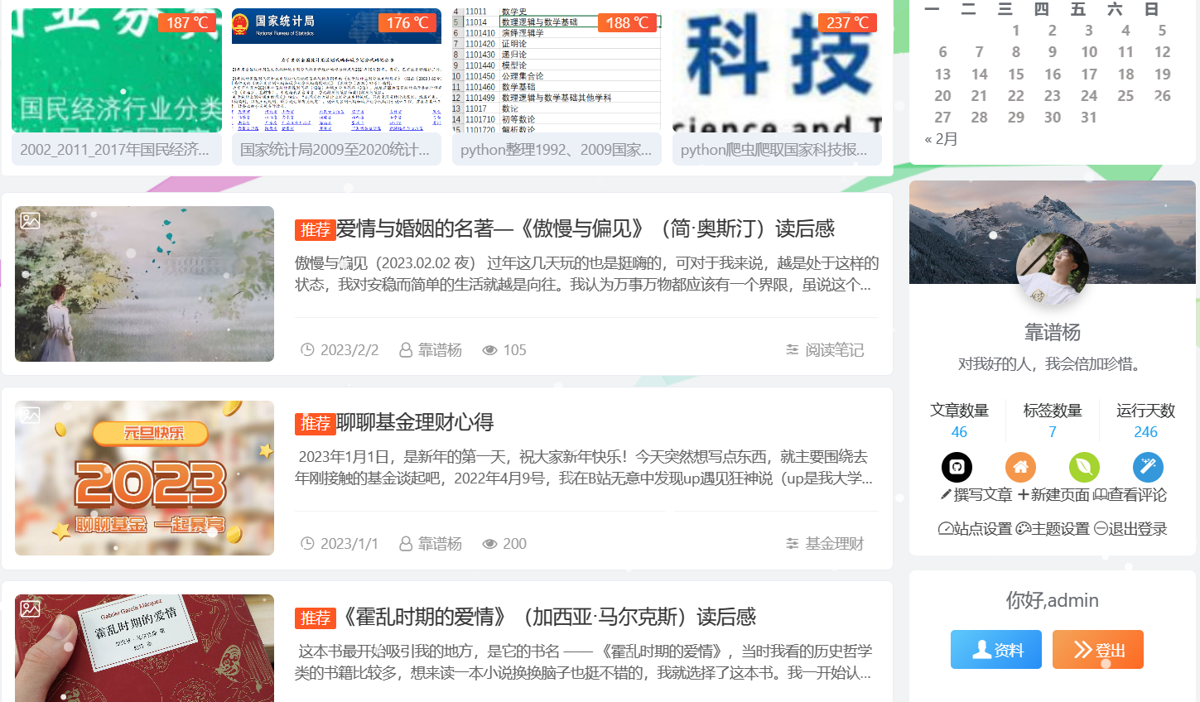Click calendar date 1
1200x702 pixels.
[x=1016, y=31]
